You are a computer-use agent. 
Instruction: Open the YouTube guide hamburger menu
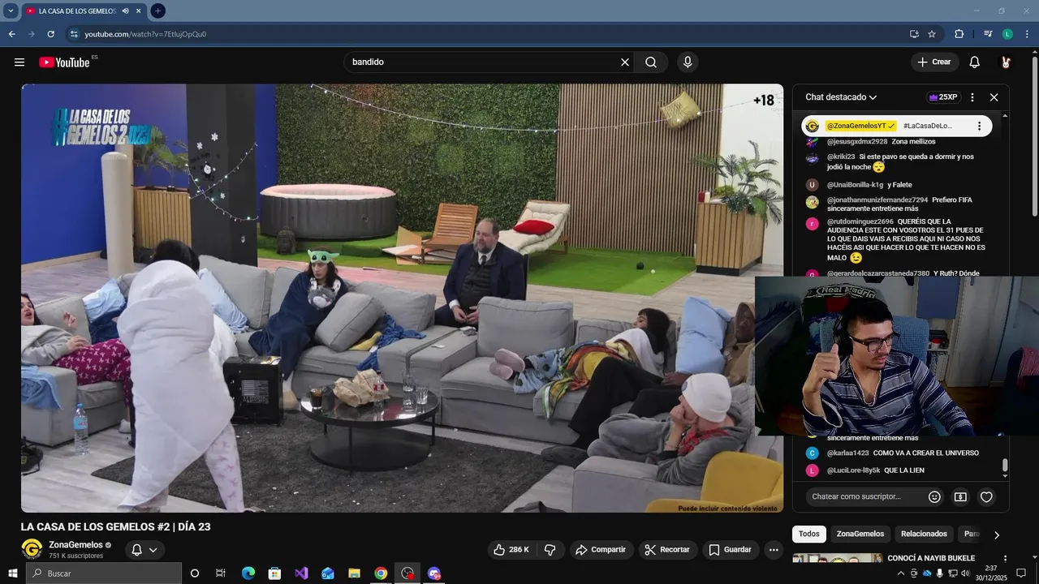19,62
